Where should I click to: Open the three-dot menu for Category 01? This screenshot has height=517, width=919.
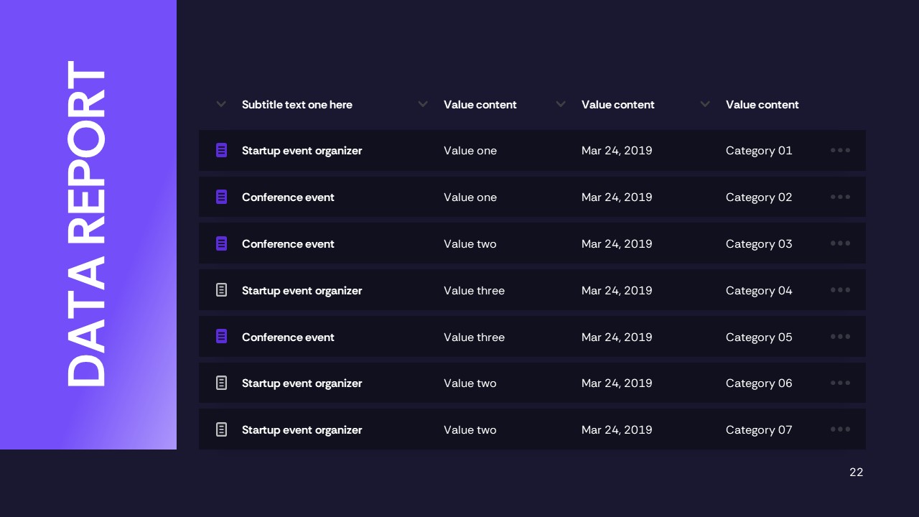(840, 150)
